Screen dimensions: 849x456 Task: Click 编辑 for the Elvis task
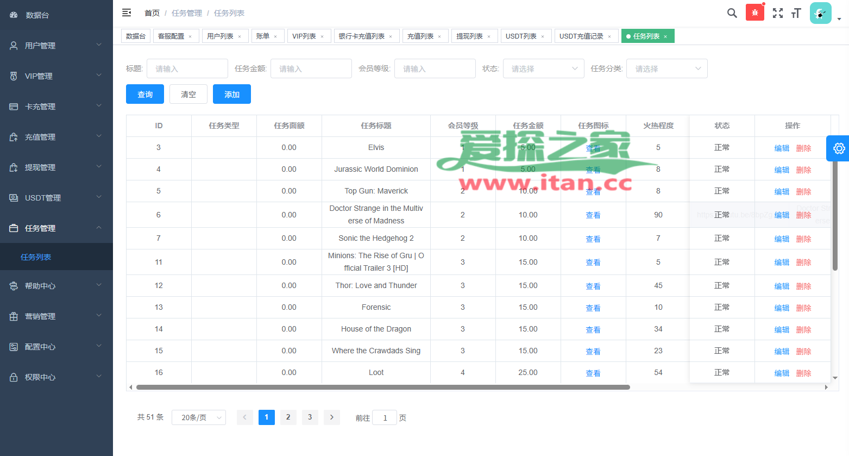pos(782,148)
